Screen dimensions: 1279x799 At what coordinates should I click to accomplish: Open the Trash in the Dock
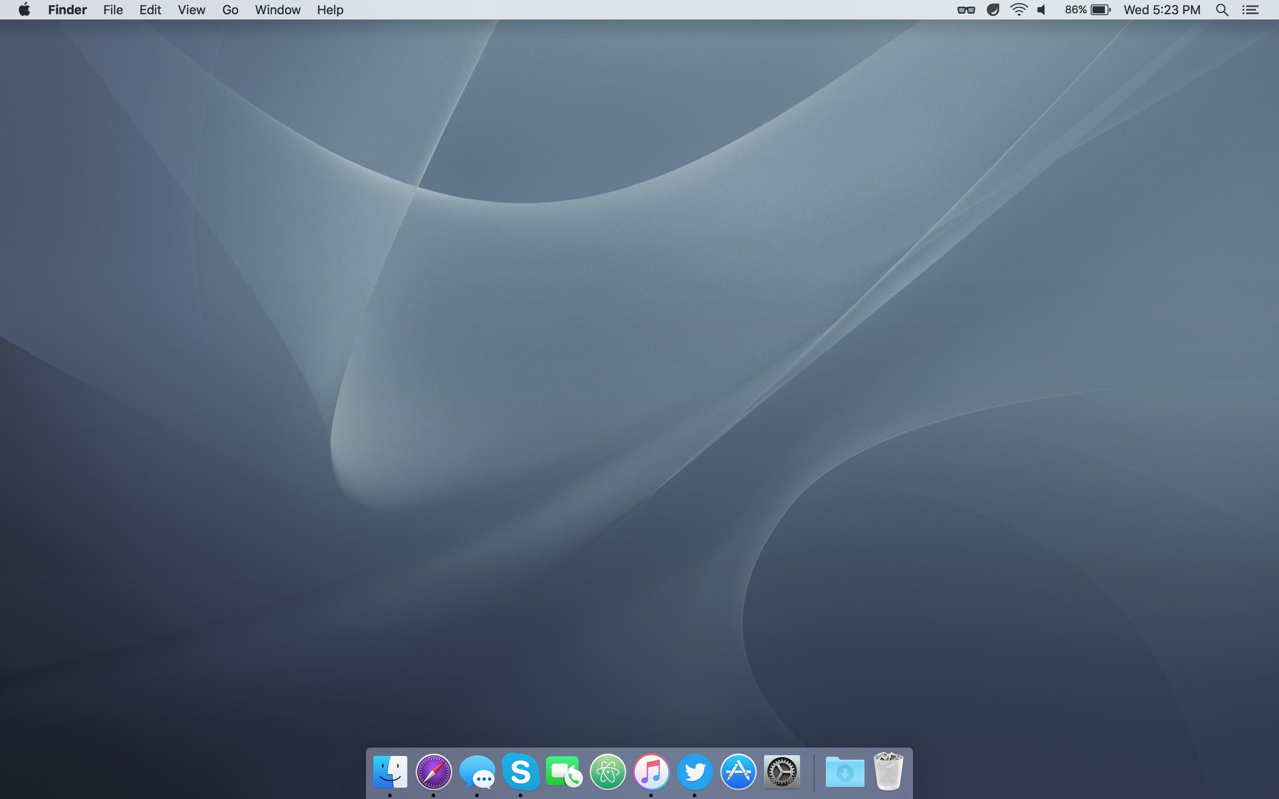coord(889,771)
